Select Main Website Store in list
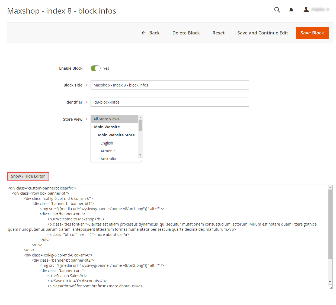The width and height of the screenshot is (336, 305). [x=114, y=135]
